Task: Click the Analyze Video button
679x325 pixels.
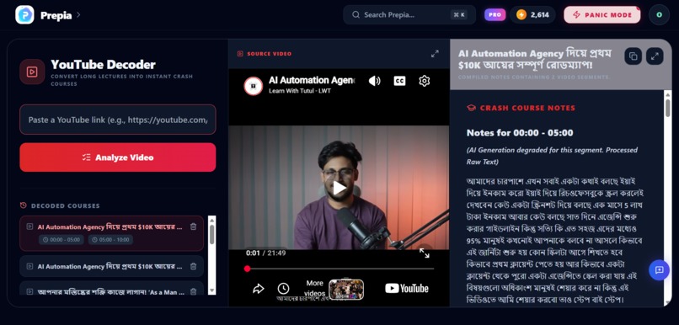Action: coord(118,157)
